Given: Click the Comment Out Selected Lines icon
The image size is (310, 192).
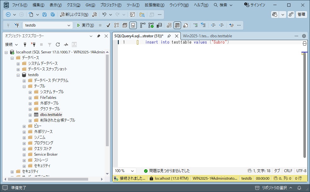Looking at the screenshot, I should coord(196,25).
